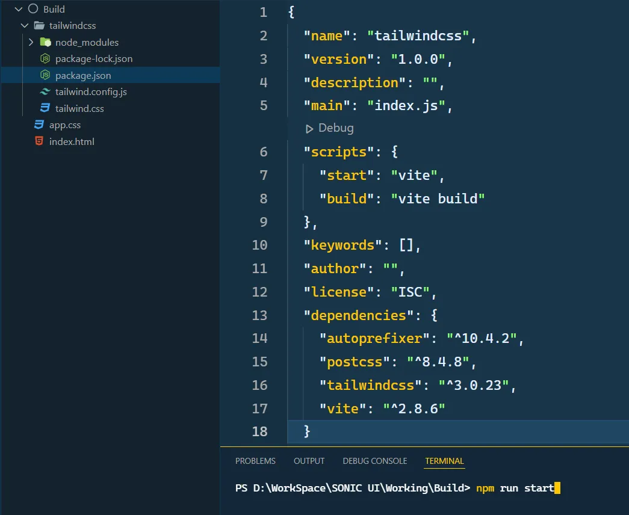Screen dimensions: 629x515
Task: Click the "index.js" value on line 5
Action: tap(406, 105)
